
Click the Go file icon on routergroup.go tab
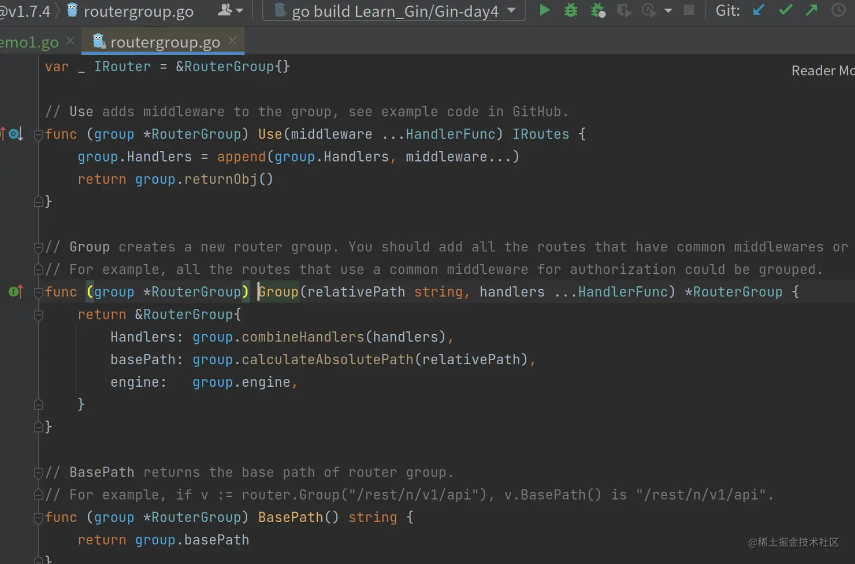coord(99,41)
